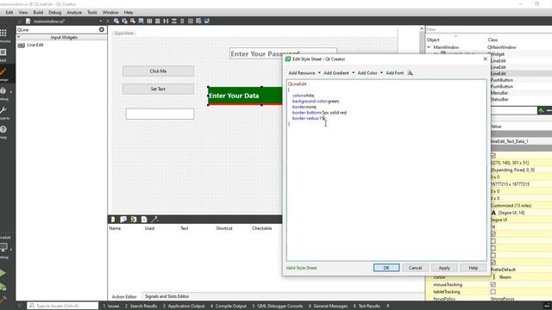Open the Build menu
Screen dimensions: 552x310
tap(38, 12)
